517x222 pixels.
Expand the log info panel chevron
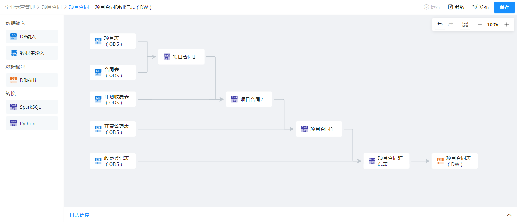[509, 215]
